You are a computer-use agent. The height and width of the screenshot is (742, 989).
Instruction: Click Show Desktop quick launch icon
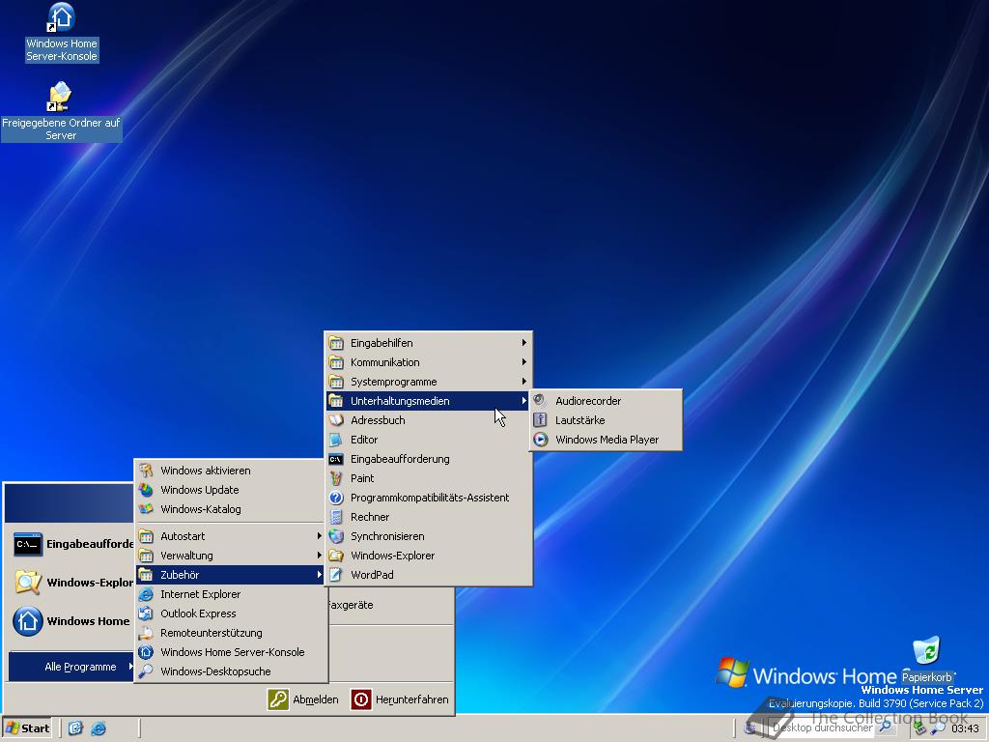[75, 728]
